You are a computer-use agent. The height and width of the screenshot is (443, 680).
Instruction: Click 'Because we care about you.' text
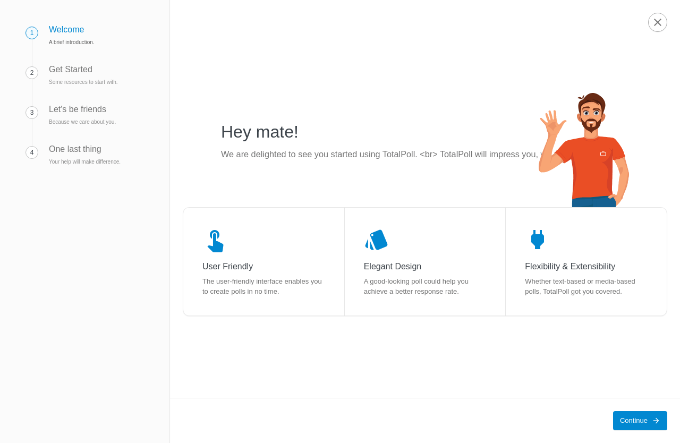point(82,122)
